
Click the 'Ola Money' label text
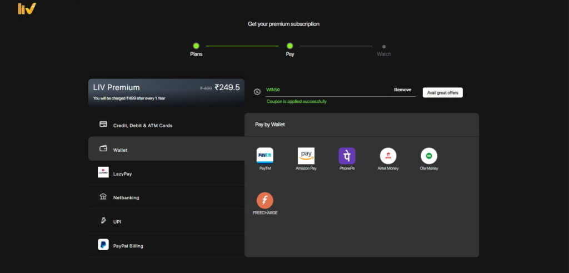click(429, 168)
